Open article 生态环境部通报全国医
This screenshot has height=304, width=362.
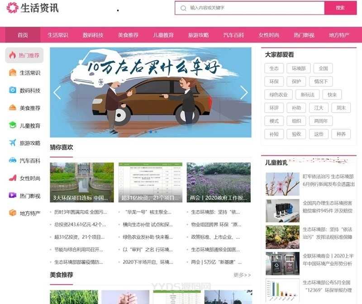coord(215,250)
